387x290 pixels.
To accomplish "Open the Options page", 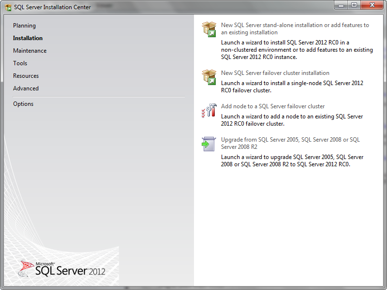I will [23, 104].
